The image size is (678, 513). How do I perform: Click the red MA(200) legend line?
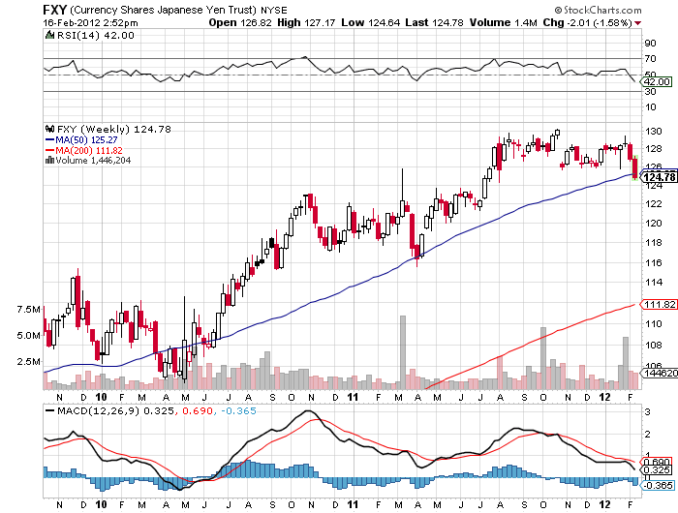[49, 150]
